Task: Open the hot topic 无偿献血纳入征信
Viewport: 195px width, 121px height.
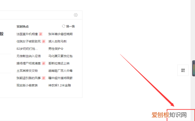Action: coord(29,56)
